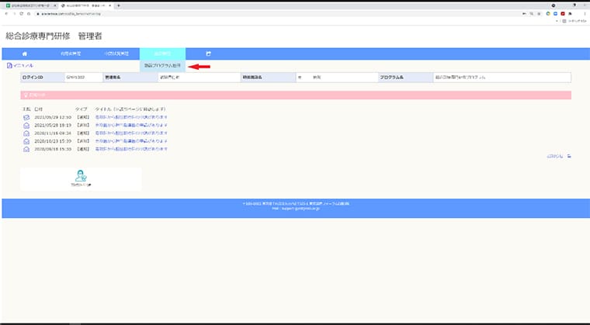Open the envelope icon for 2020/11/16 09:34 notice

[26, 133]
